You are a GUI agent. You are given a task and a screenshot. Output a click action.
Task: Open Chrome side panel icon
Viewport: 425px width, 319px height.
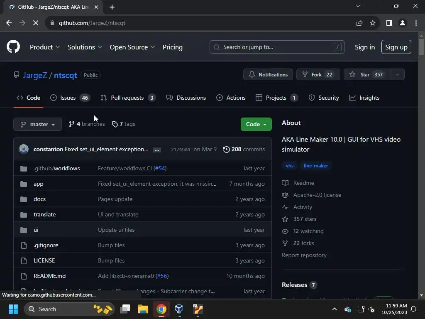click(389, 23)
